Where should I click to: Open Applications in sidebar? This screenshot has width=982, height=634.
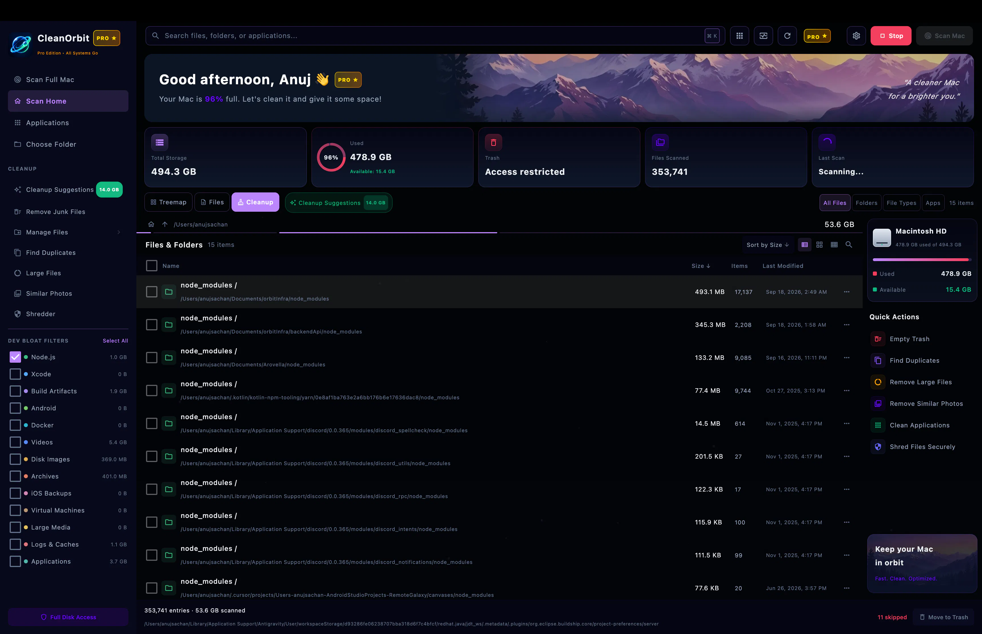click(68, 123)
